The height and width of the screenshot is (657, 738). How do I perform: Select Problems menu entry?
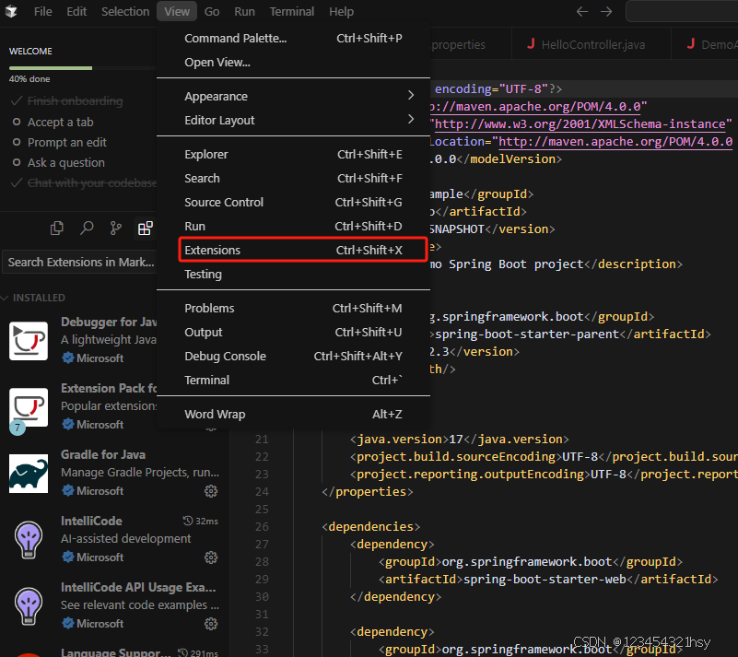(x=293, y=309)
